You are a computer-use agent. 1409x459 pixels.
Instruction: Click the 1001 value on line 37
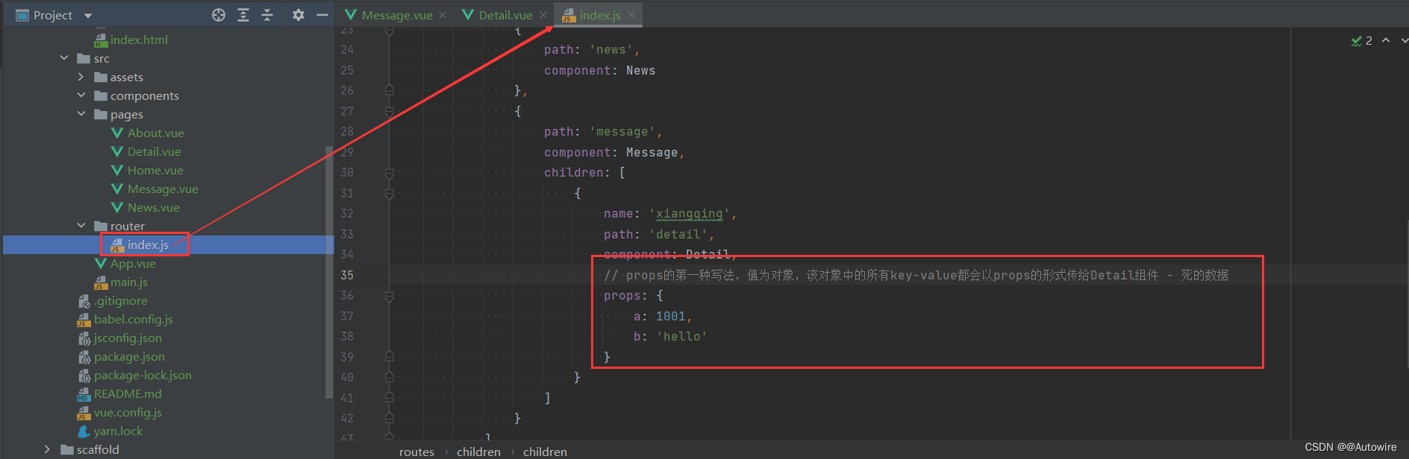coord(670,316)
